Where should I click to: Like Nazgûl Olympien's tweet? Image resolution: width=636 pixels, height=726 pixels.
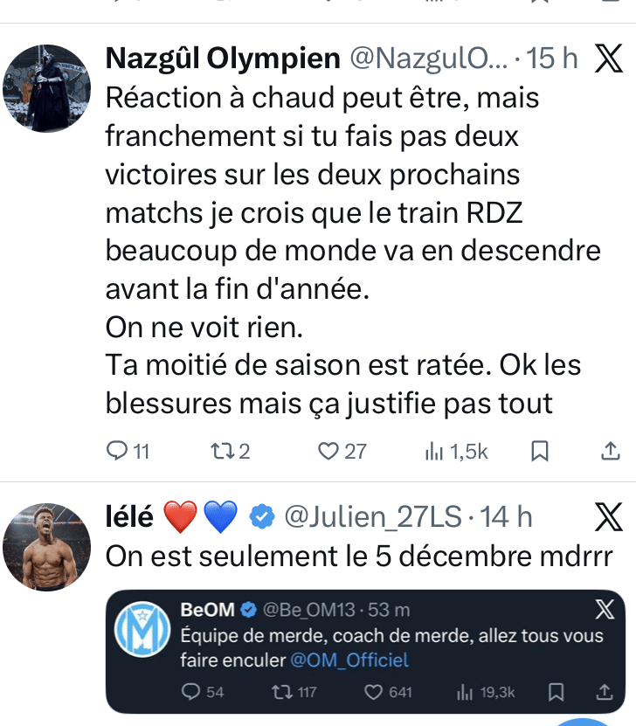pyautogui.click(x=328, y=451)
